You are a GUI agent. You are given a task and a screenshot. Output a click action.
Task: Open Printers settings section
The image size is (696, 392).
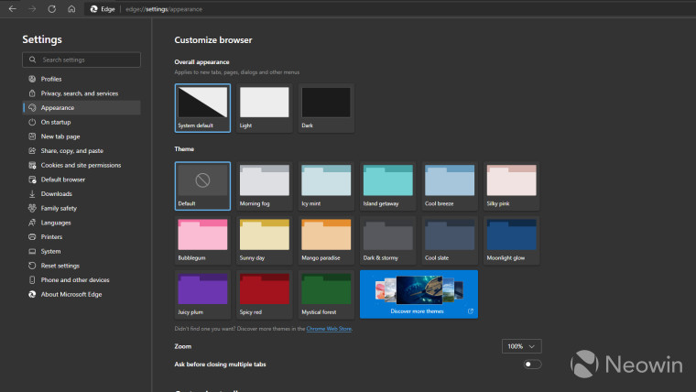click(x=82, y=237)
